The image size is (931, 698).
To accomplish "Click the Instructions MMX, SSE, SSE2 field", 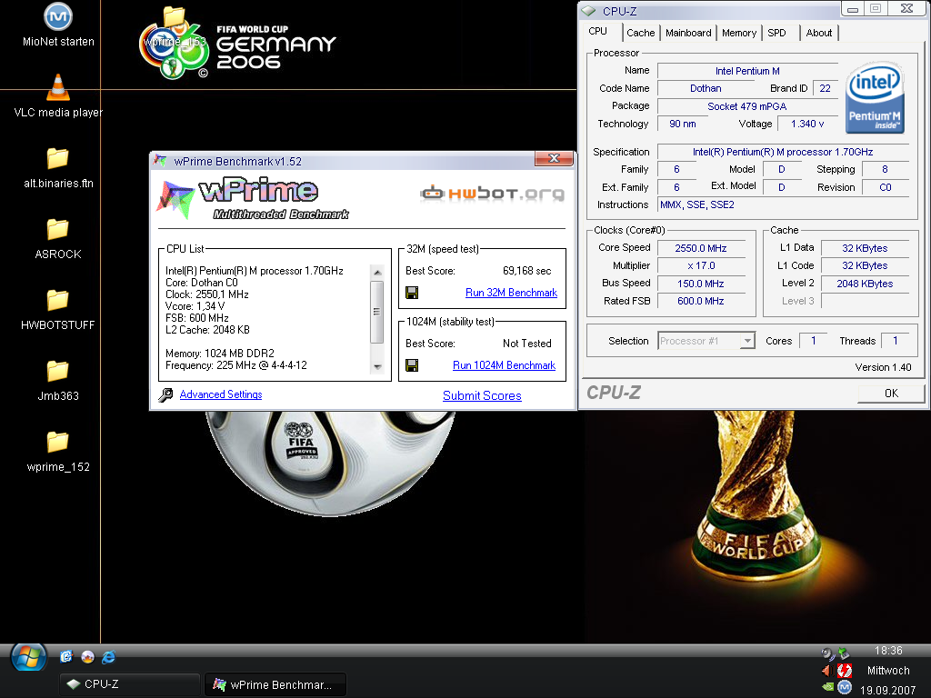I will coord(783,204).
